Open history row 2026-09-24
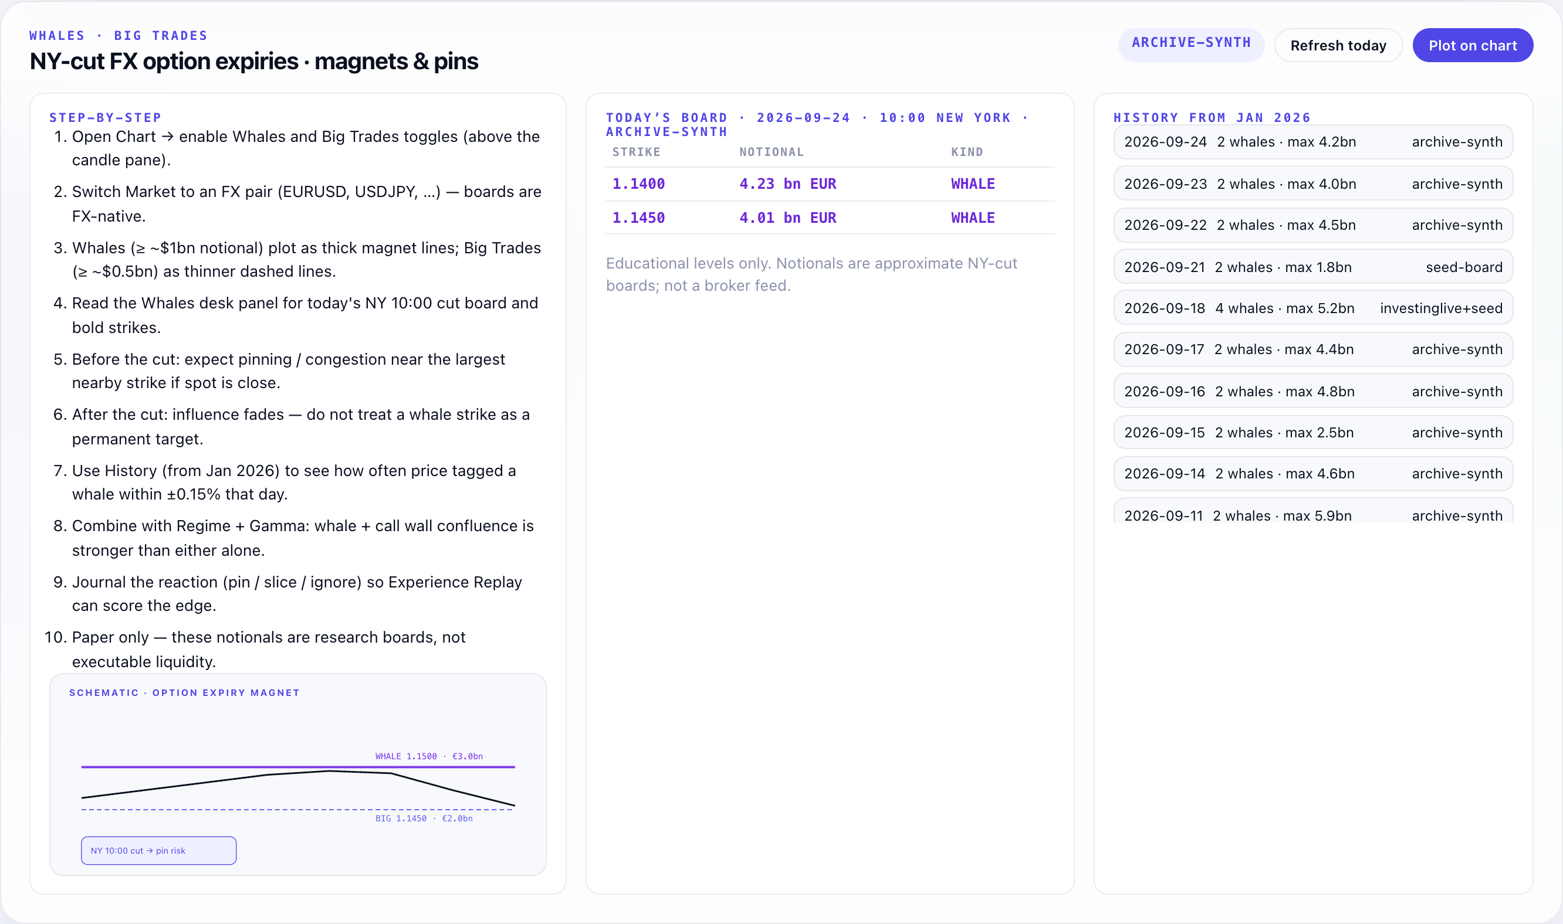The image size is (1563, 924). (x=1313, y=142)
